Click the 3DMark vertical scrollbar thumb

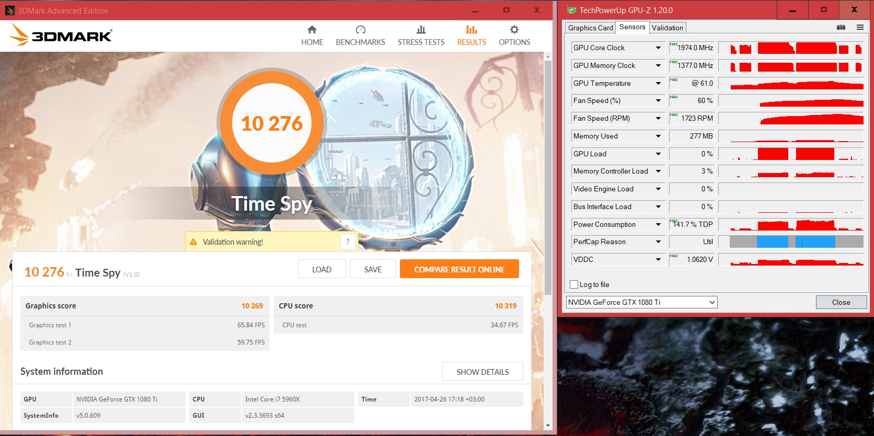(x=548, y=178)
